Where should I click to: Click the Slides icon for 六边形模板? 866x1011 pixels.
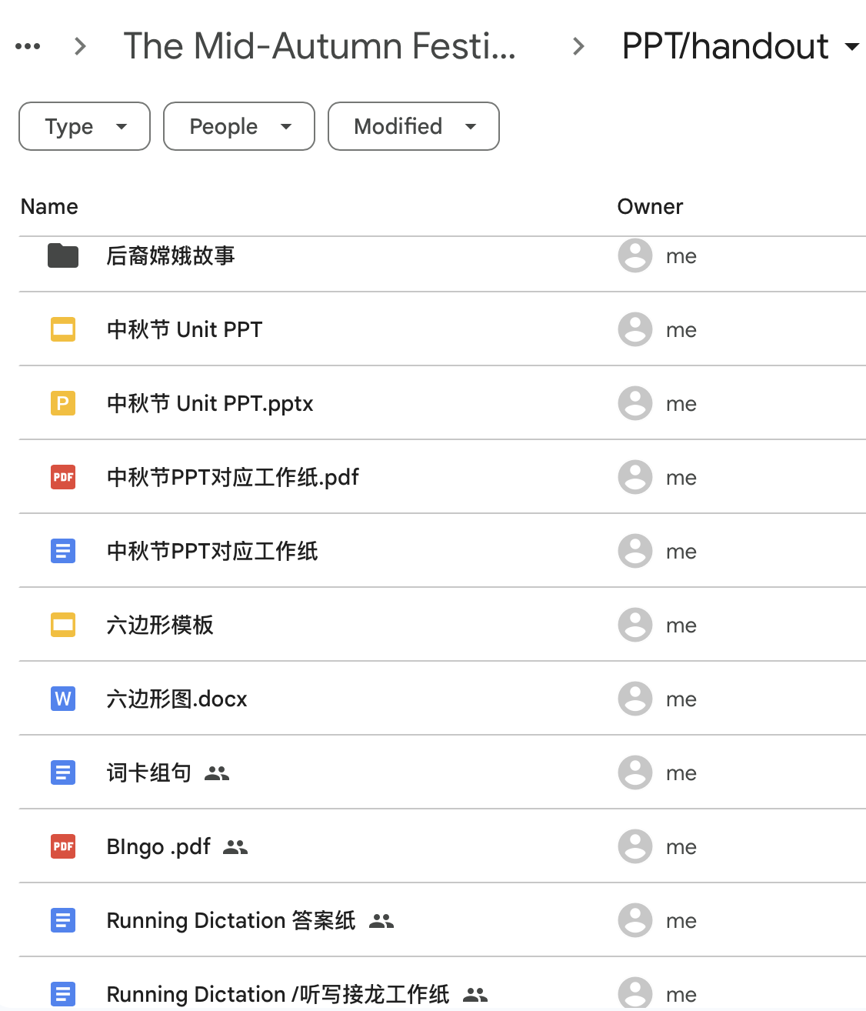[63, 625]
